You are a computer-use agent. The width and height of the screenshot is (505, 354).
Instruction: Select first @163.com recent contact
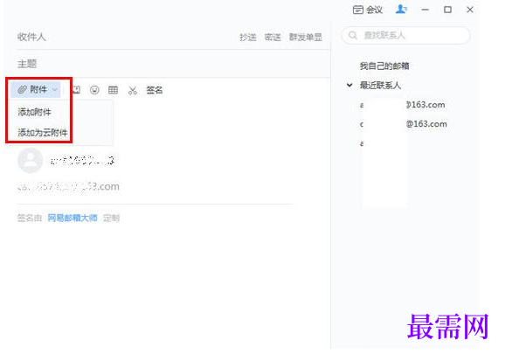403,105
